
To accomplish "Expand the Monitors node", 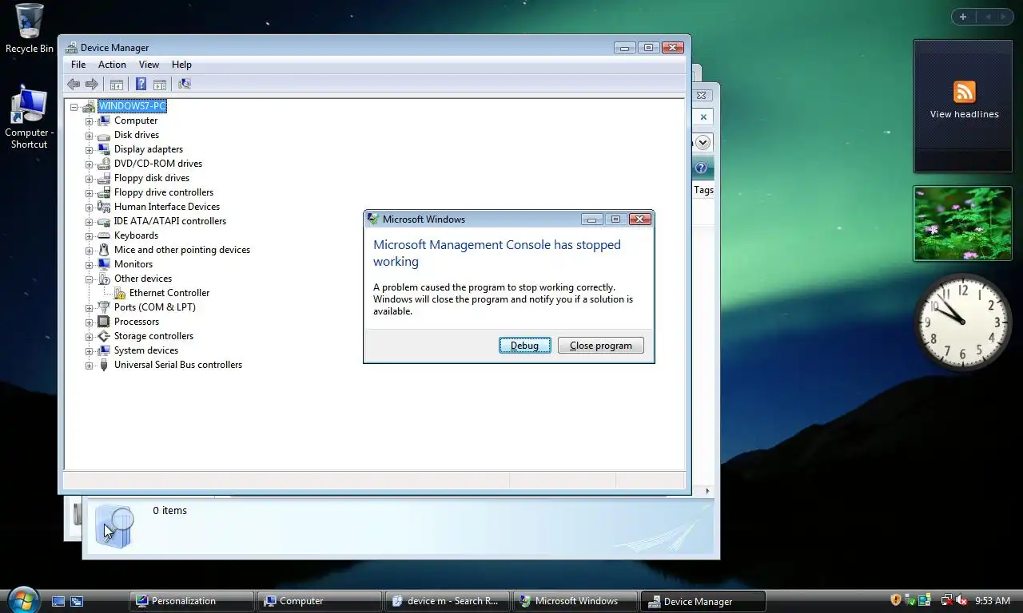I will [x=89, y=265].
